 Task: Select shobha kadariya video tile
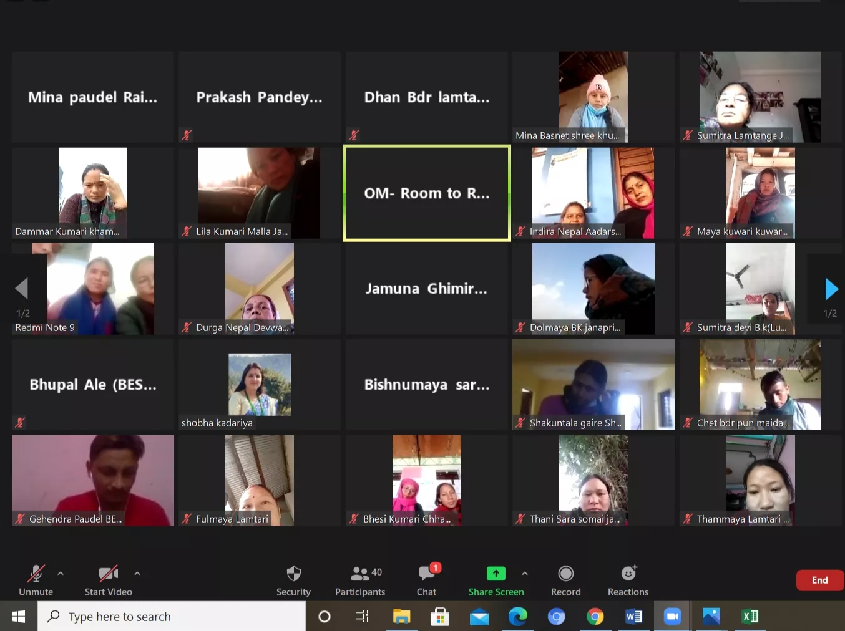[x=260, y=385]
